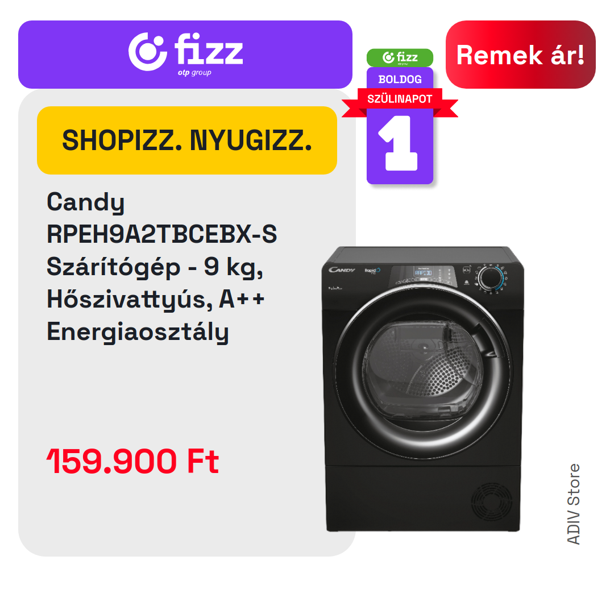Click the Remek ár! red button
This screenshot has width=614, height=614.
pos(520,55)
